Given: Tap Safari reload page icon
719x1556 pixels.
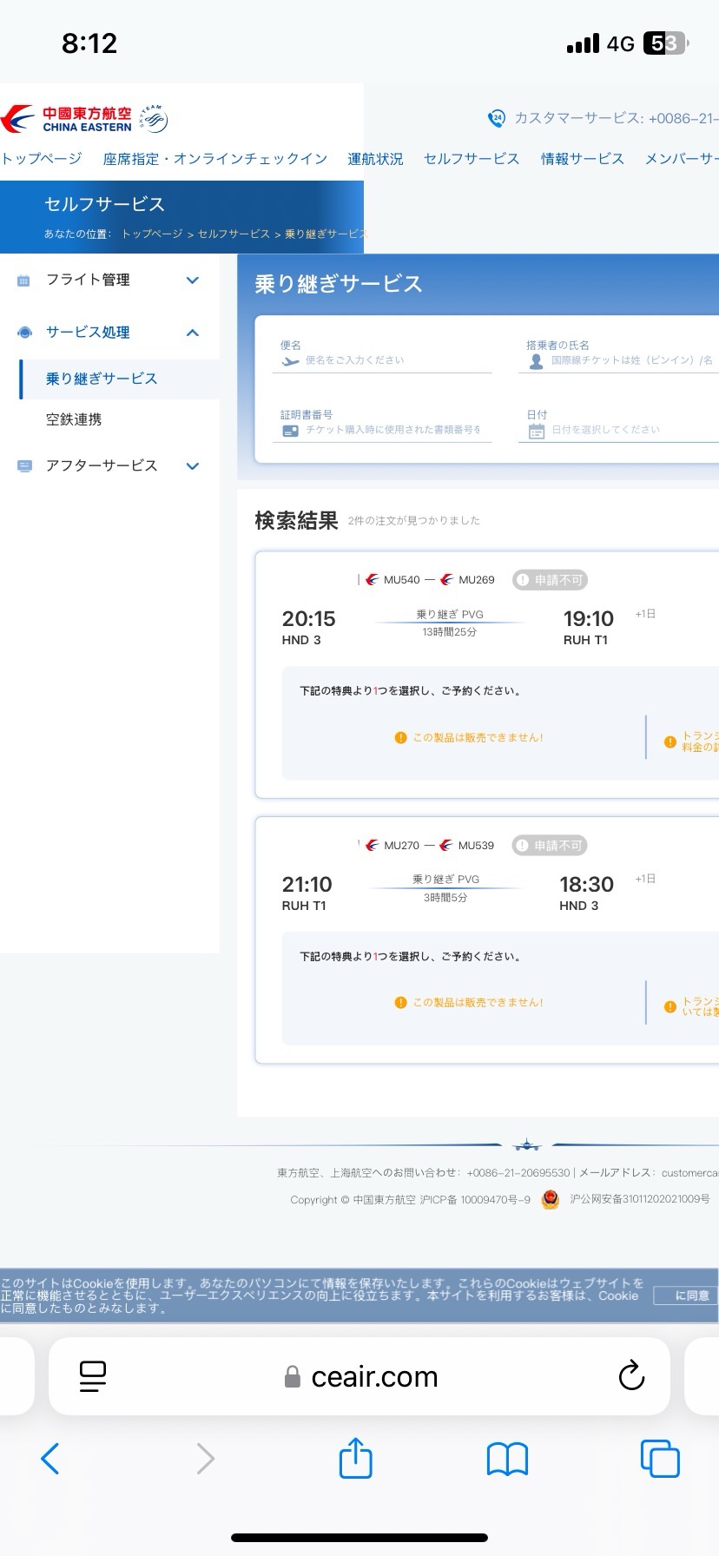Looking at the screenshot, I should pos(630,1375).
